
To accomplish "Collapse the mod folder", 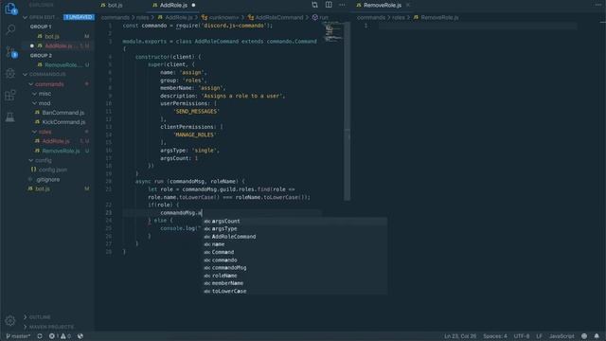I will click(34, 103).
